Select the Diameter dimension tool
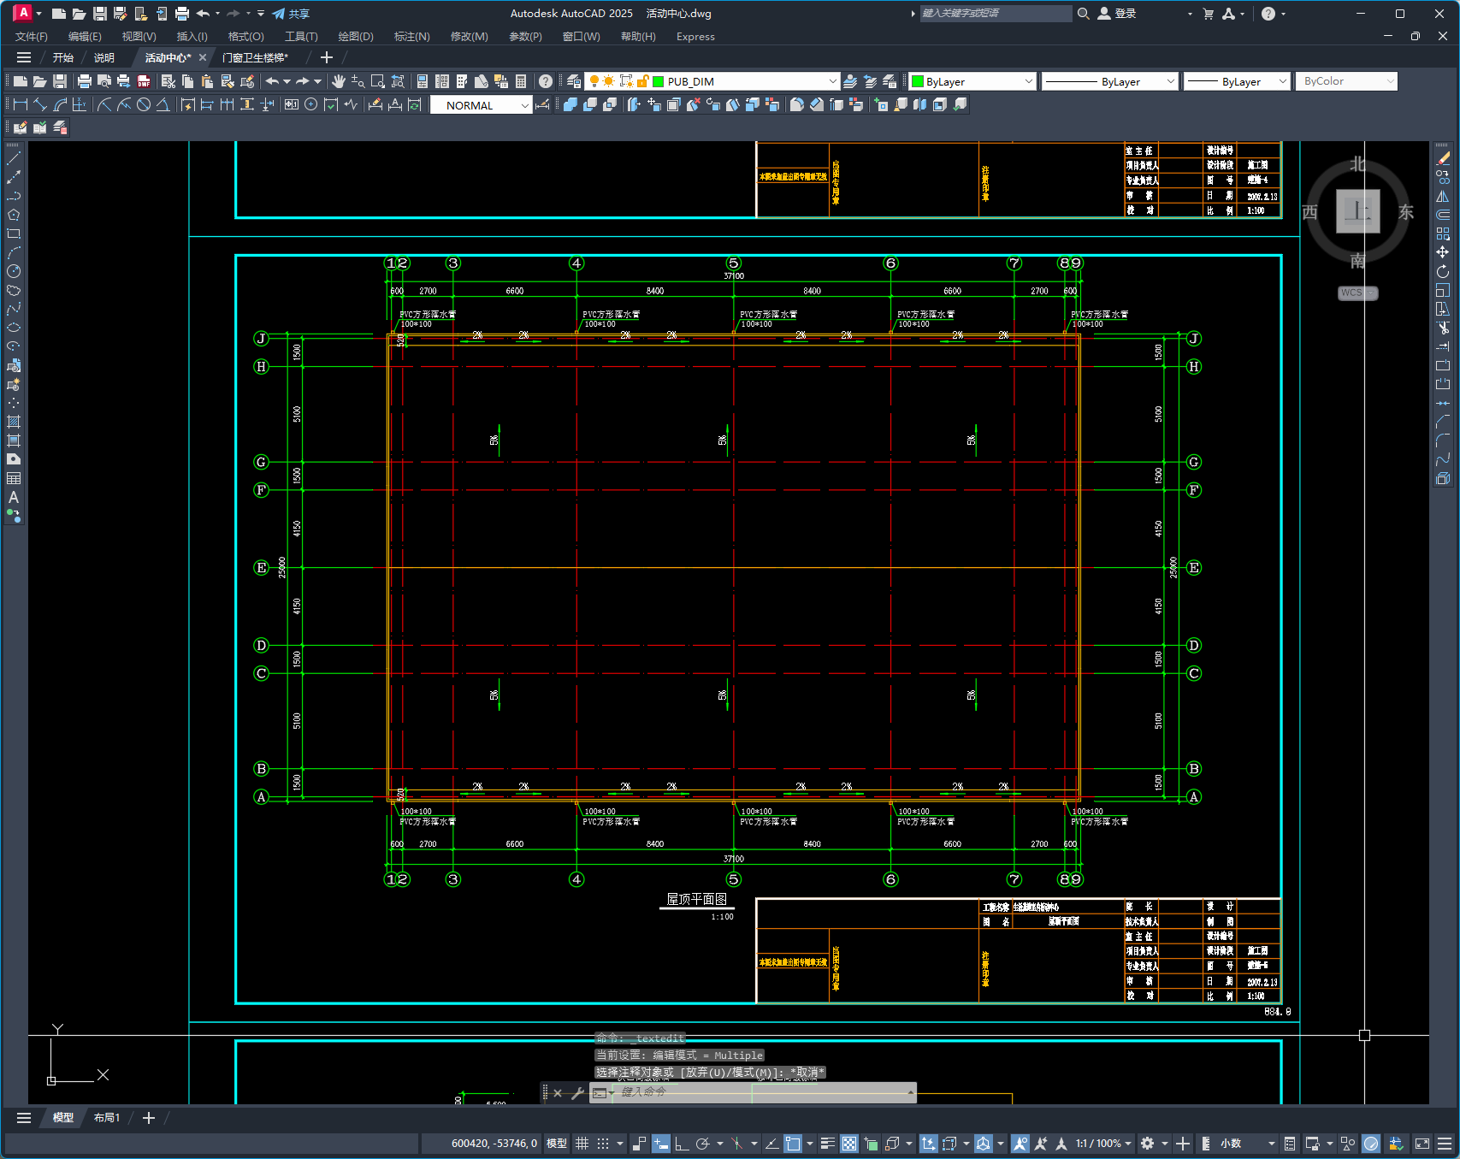Screen dimensions: 1460x1159 (144, 104)
